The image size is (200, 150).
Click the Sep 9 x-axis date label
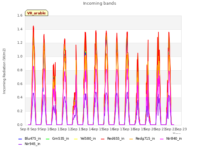[35, 129]
